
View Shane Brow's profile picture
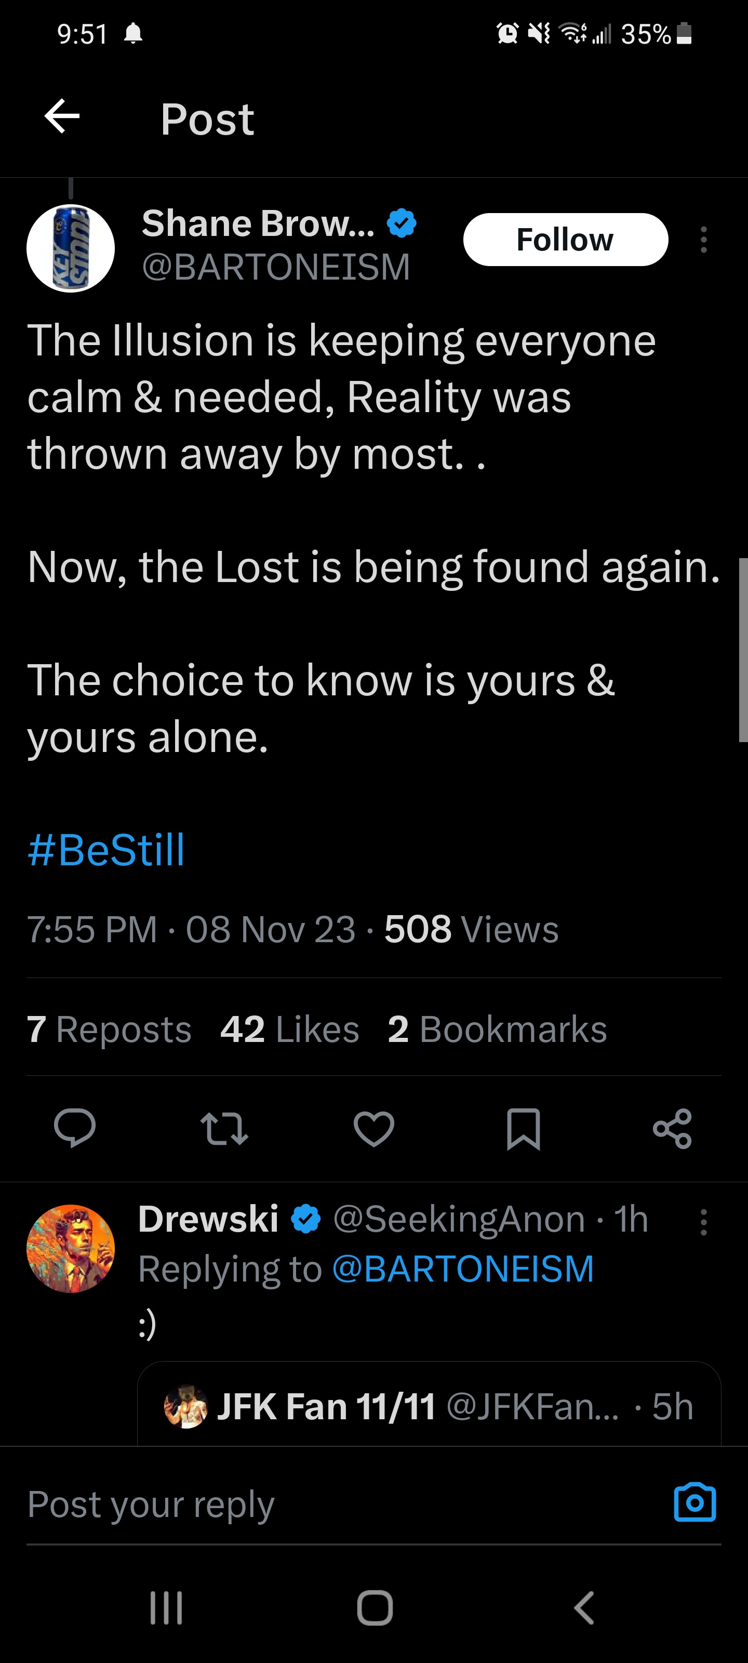[70, 248]
